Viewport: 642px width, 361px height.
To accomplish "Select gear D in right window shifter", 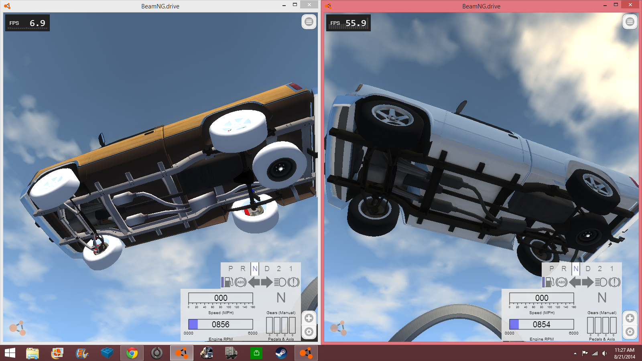I will [x=588, y=269].
